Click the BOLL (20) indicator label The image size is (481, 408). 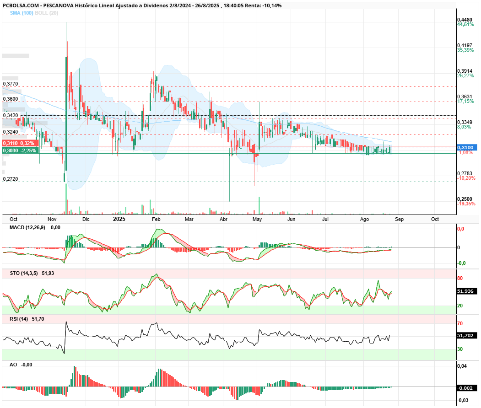46,13
